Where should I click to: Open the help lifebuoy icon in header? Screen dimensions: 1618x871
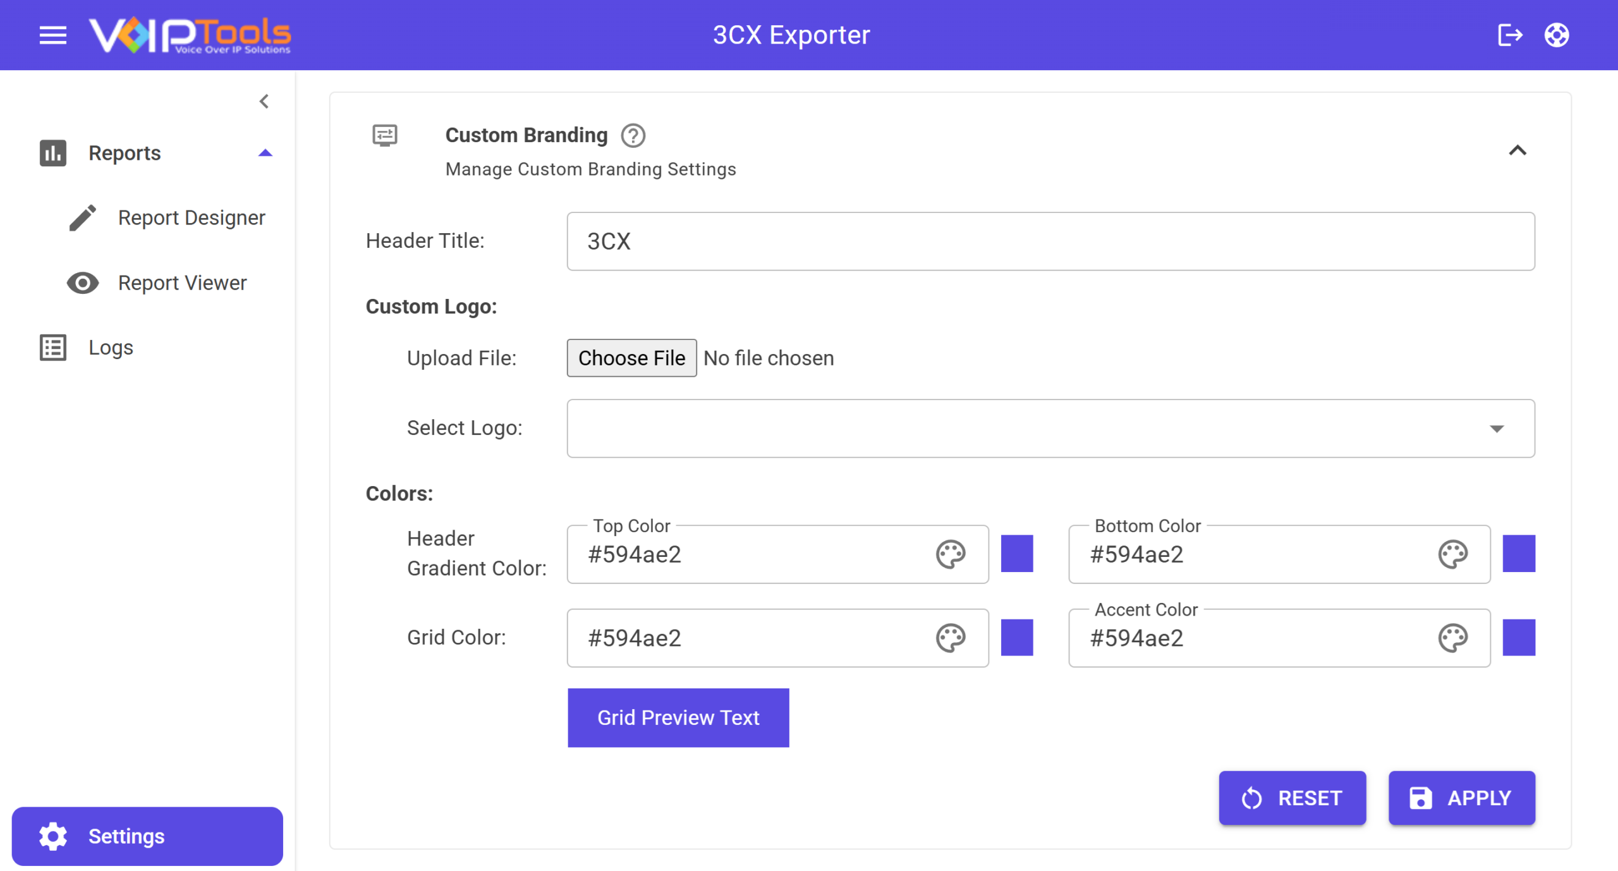coord(1557,35)
